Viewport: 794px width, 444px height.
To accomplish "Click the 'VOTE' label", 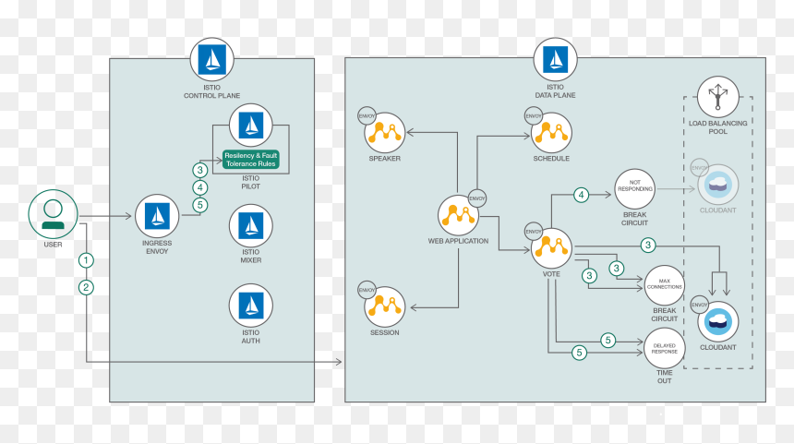I will [551, 274].
